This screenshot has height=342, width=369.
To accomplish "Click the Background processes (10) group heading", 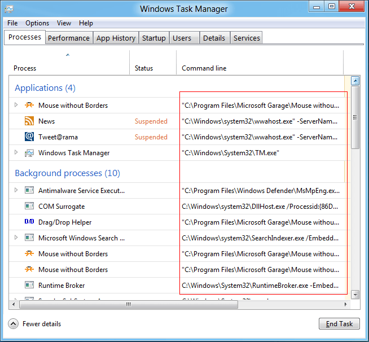I will pos(68,173).
